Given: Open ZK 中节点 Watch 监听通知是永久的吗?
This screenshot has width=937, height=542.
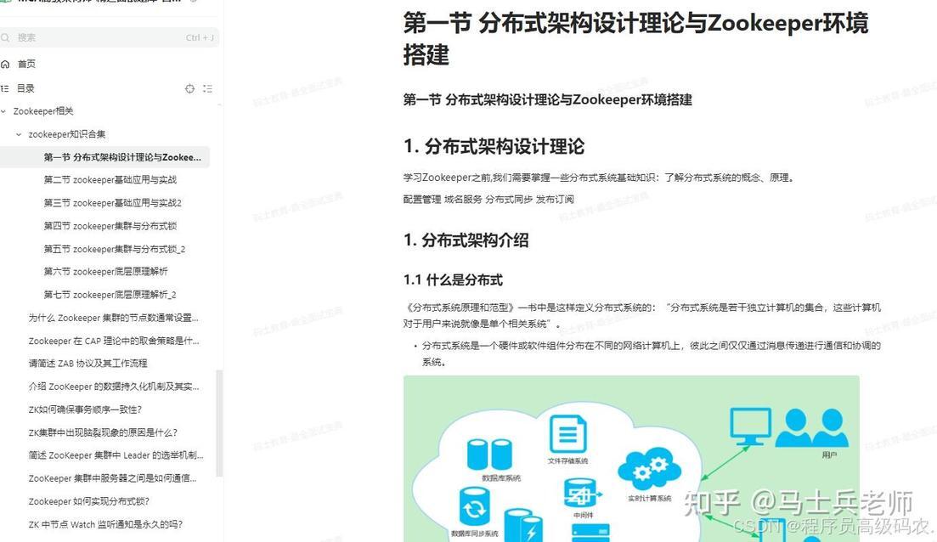Looking at the screenshot, I should [106, 525].
